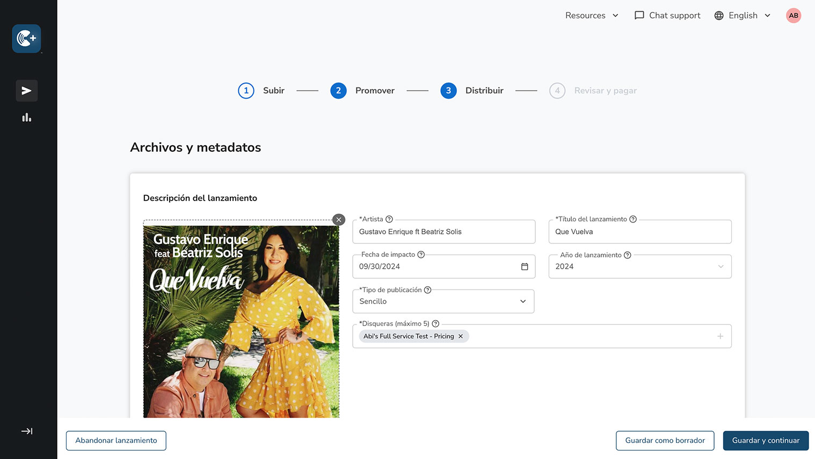The image size is (815, 459).
Task: Show help for Título del lanzamiento
Action: (633, 219)
